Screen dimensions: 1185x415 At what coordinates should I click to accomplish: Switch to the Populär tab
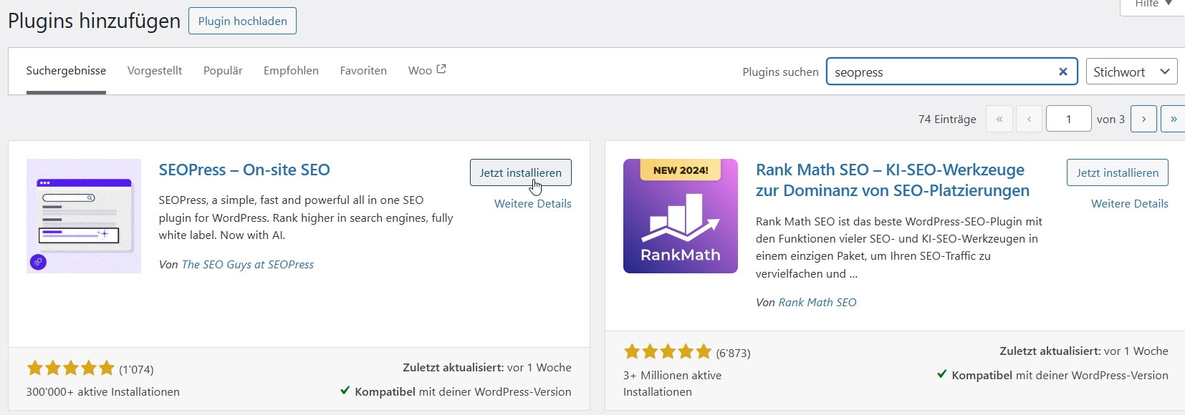[x=223, y=70]
